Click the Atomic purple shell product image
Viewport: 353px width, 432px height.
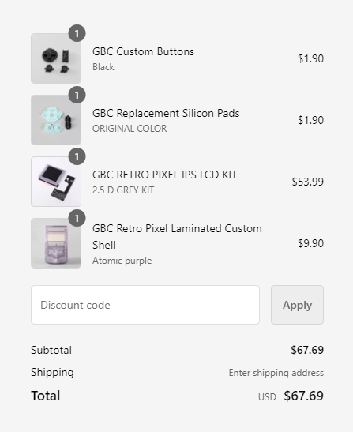[56, 243]
